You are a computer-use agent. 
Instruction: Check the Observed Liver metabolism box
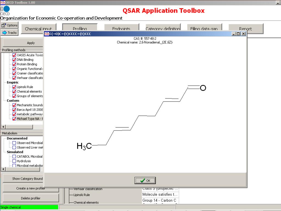pyautogui.click(x=14, y=148)
